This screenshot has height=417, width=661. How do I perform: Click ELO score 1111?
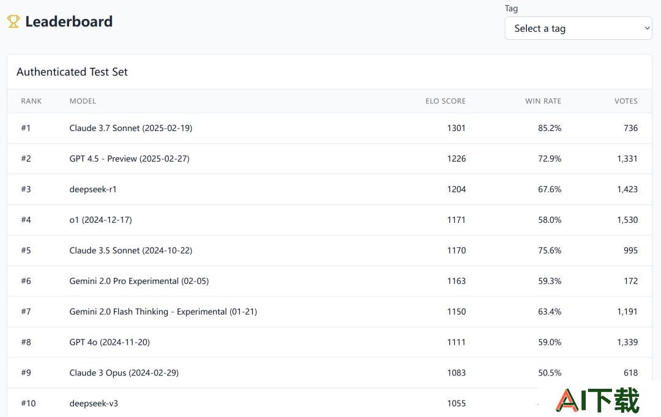tap(456, 342)
